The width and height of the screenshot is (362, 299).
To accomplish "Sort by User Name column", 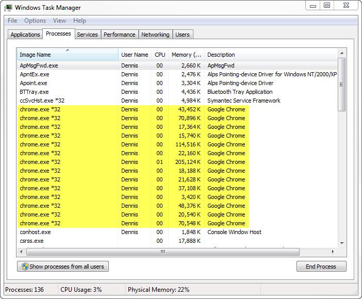I will 135,55.
